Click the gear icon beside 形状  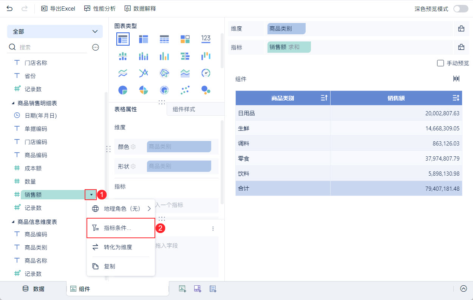133,166
